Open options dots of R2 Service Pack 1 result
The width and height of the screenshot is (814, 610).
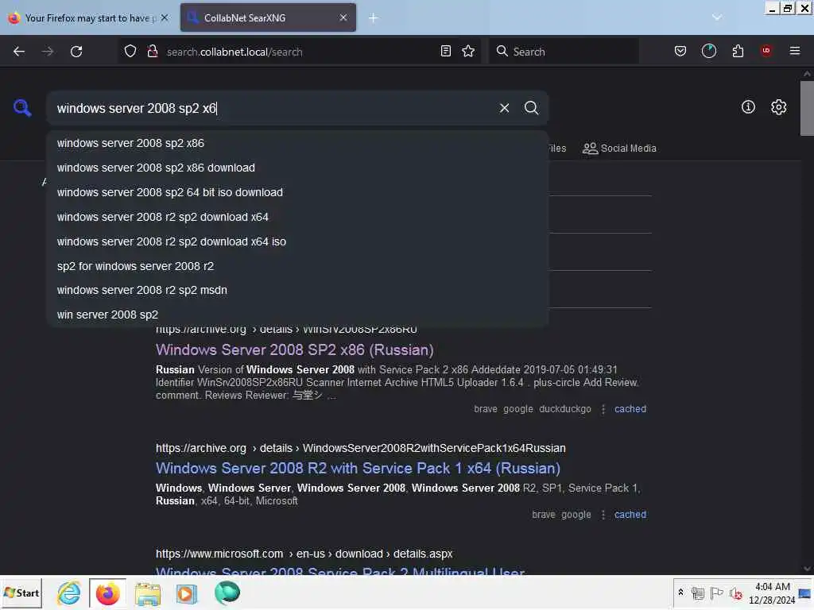(x=603, y=515)
